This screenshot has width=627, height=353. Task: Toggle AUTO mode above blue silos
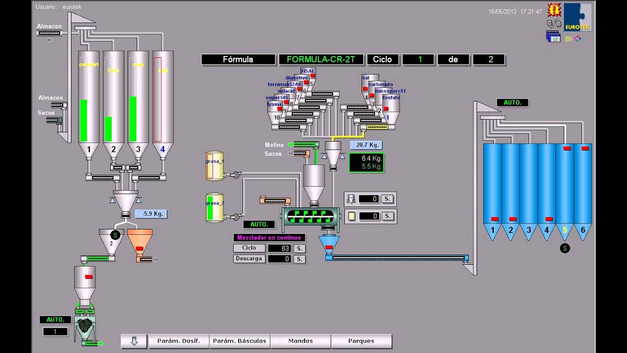[x=512, y=102]
